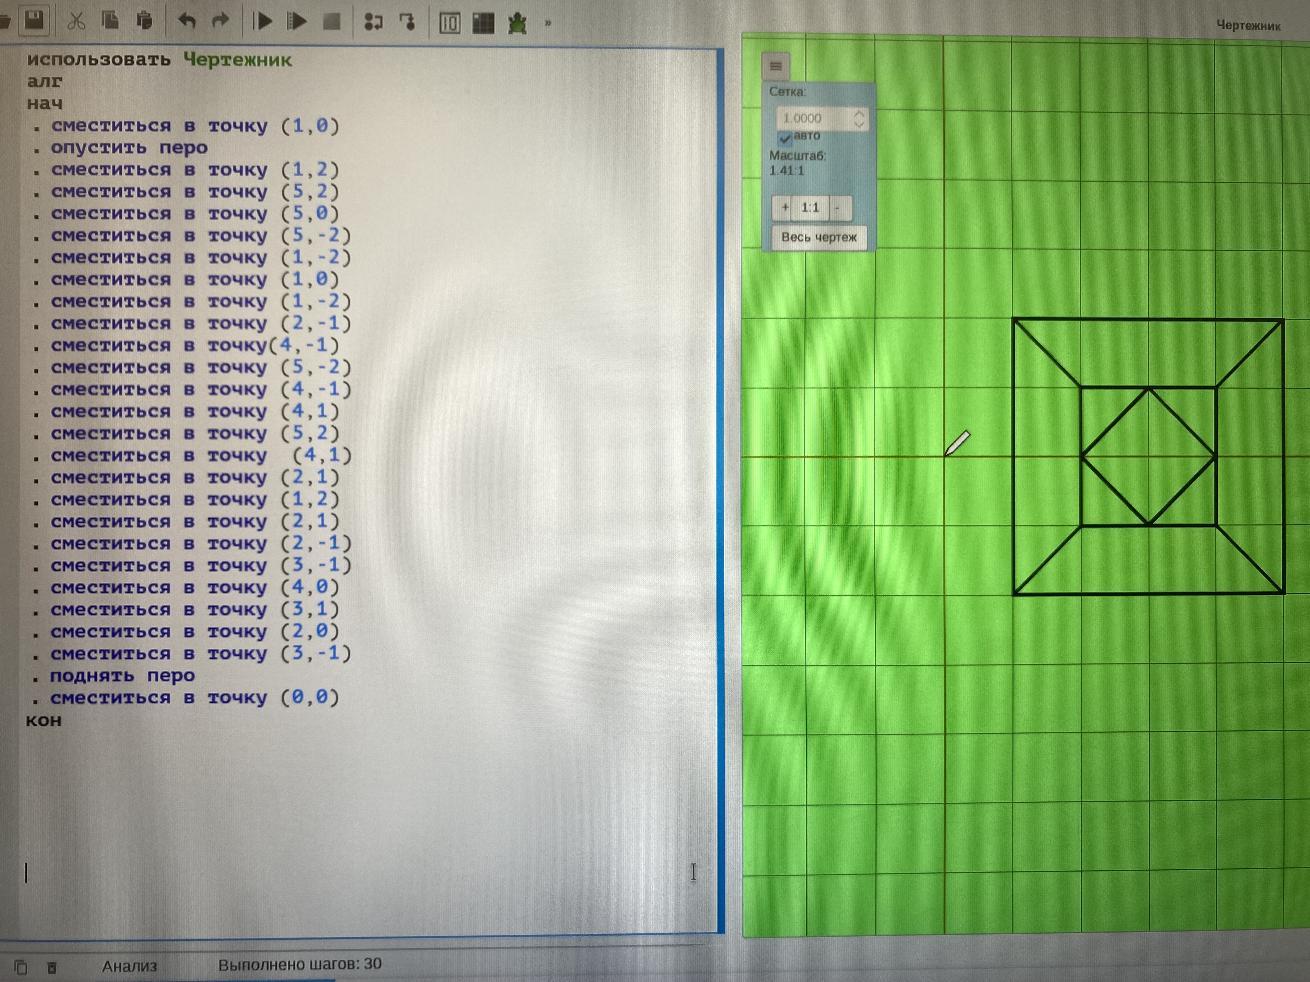Run the program with play button

click(262, 22)
